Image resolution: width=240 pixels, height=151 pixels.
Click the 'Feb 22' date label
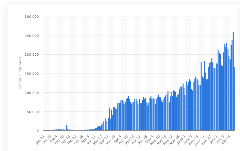coord(72,140)
